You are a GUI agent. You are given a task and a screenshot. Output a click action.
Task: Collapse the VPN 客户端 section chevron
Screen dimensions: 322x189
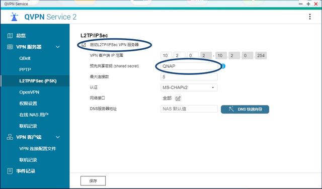58,137
